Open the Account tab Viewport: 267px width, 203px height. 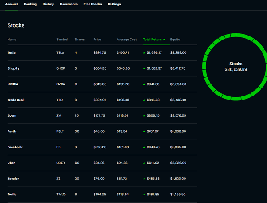12,4
